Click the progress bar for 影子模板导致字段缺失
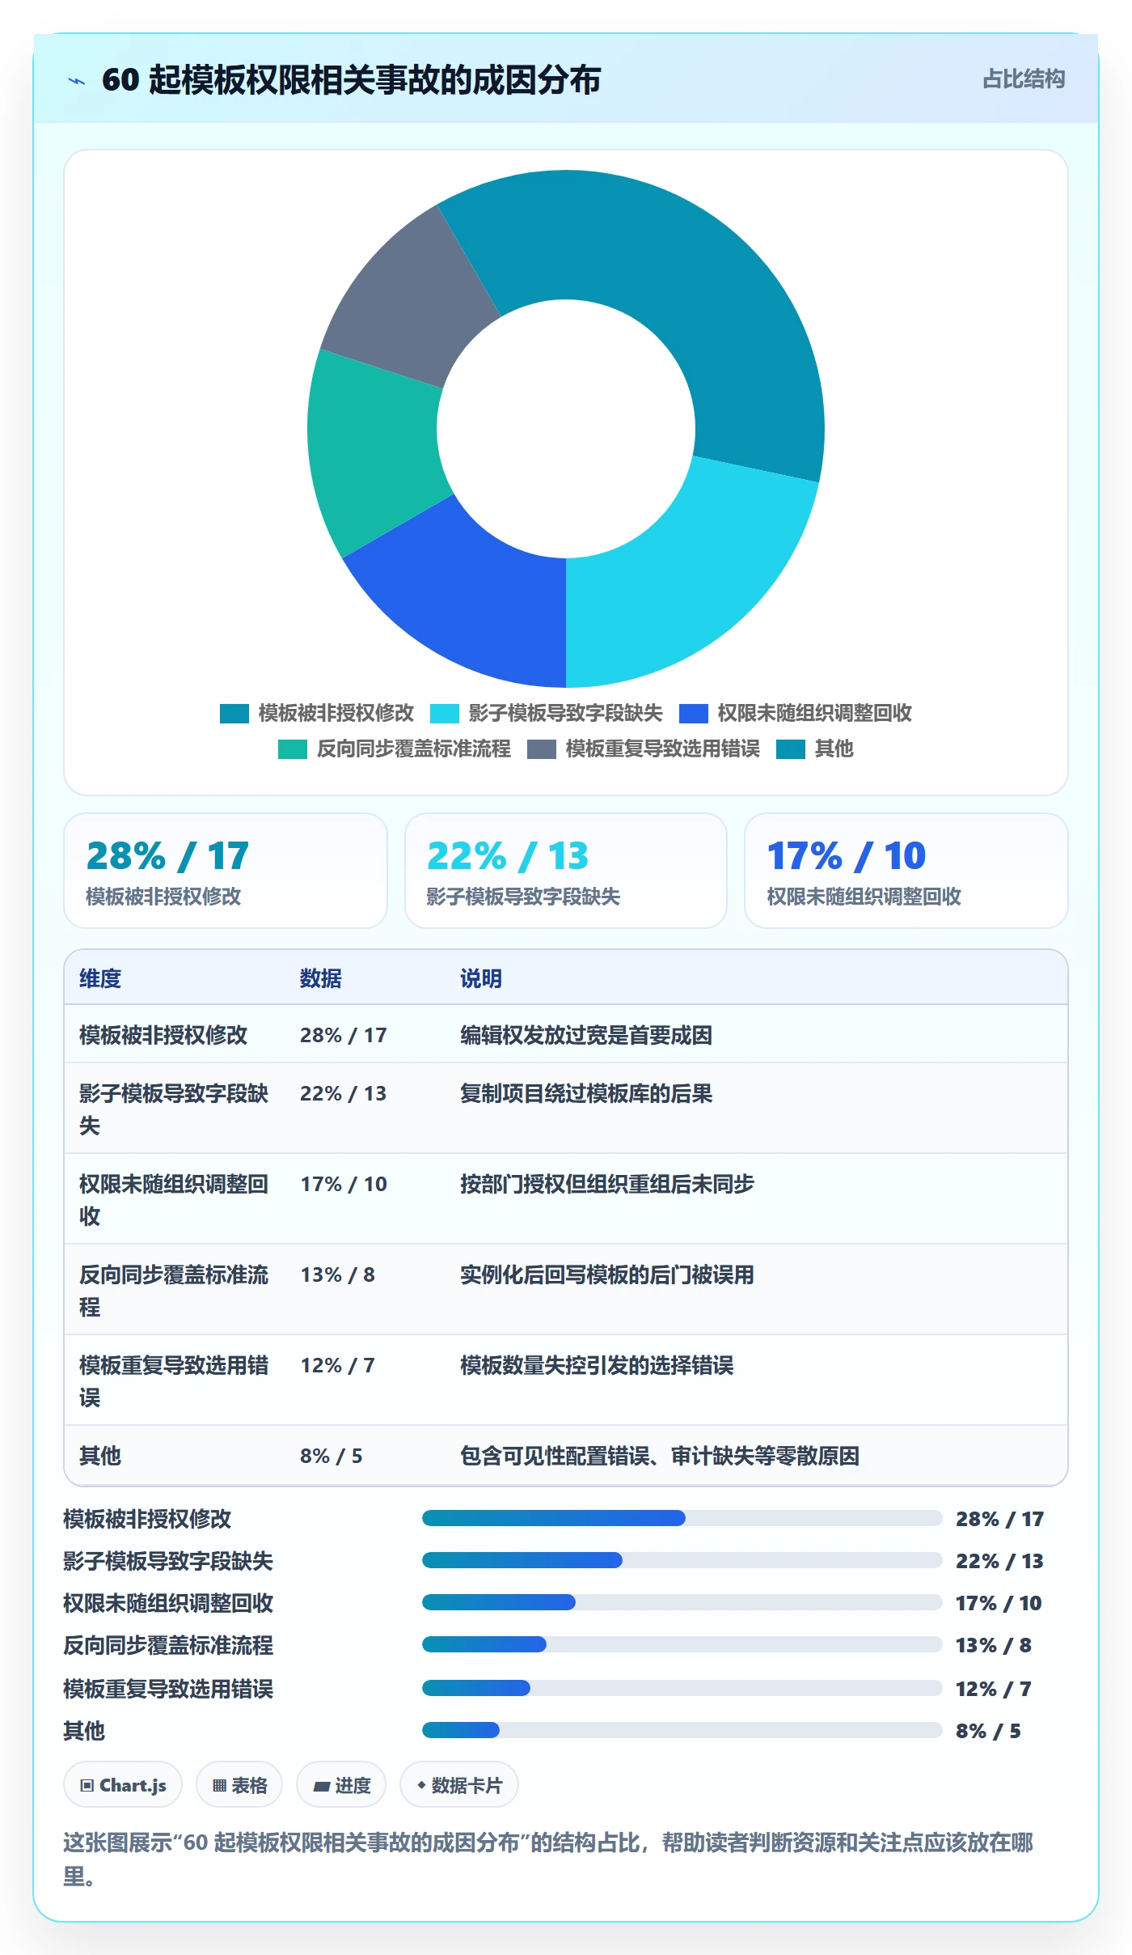The height and width of the screenshot is (1955, 1132). click(682, 1560)
